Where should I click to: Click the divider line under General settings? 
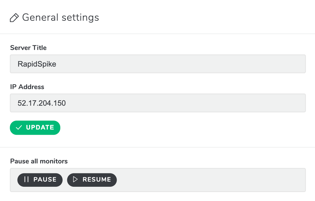click(157, 34)
